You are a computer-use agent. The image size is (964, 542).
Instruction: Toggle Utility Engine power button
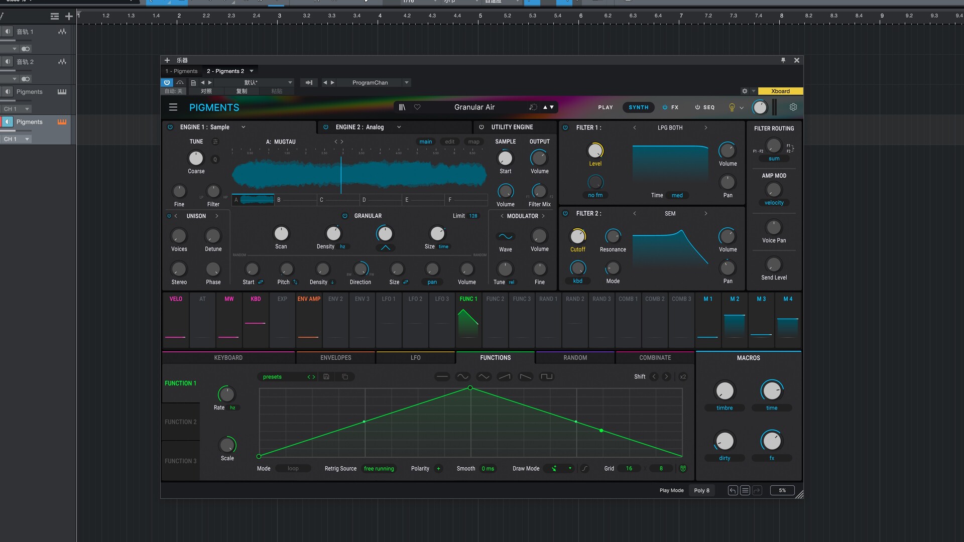481,127
